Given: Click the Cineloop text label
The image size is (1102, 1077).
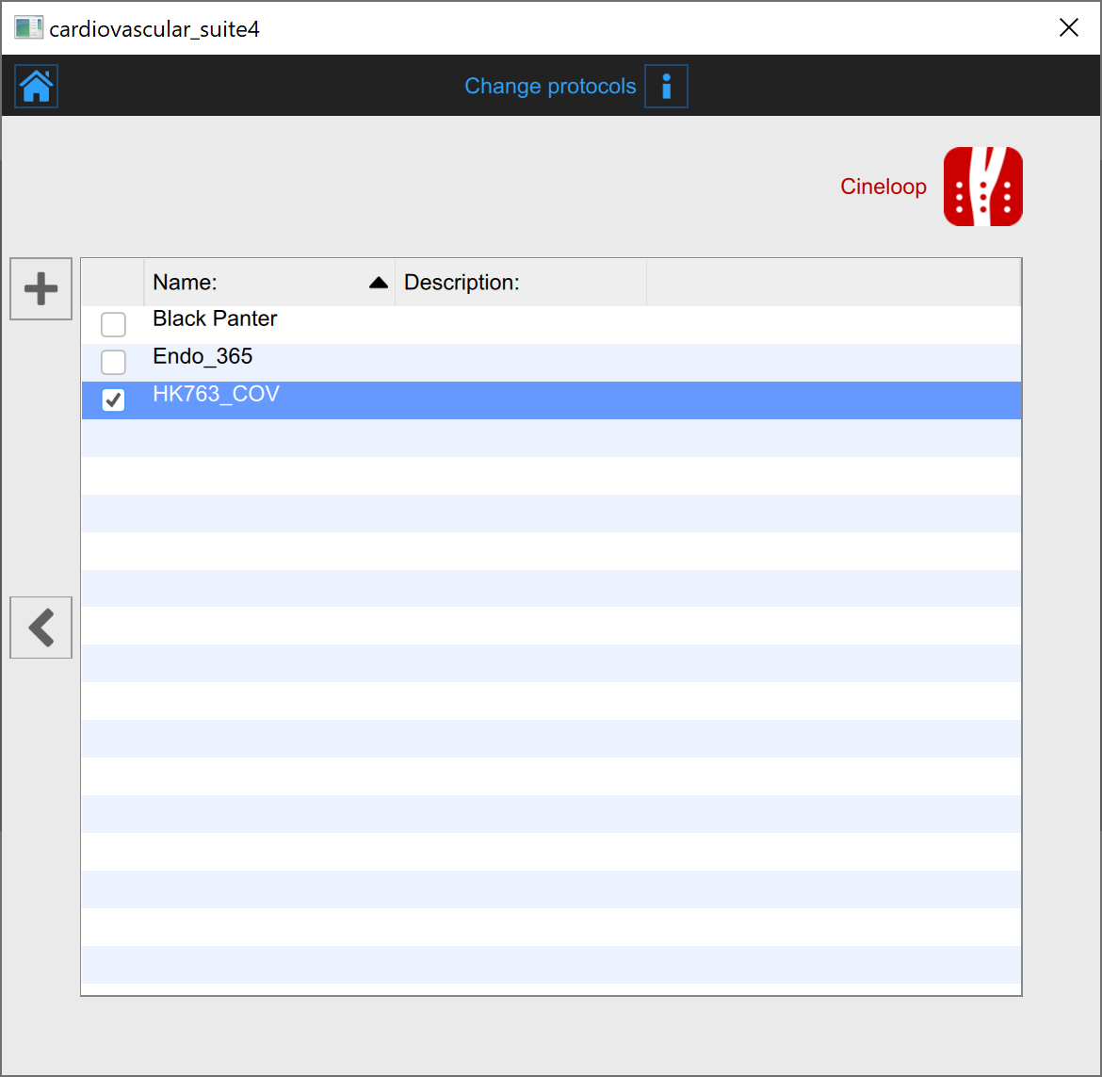Looking at the screenshot, I should 883,187.
